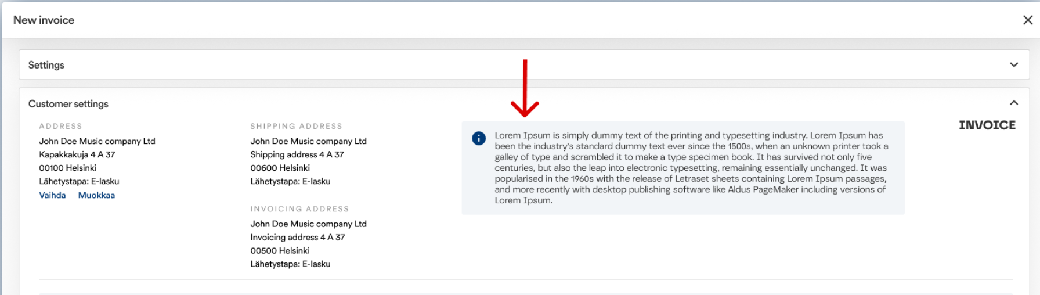The height and width of the screenshot is (295, 1040).
Task: Click the 00500 Helsinki postal line
Action: point(280,251)
